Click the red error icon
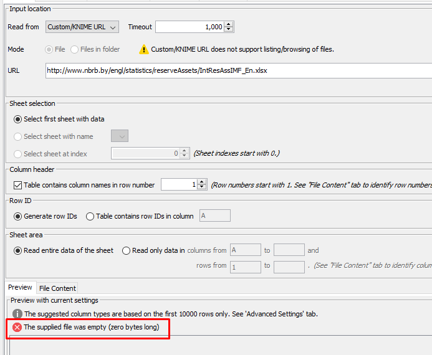432x355 pixels. tap(17, 327)
